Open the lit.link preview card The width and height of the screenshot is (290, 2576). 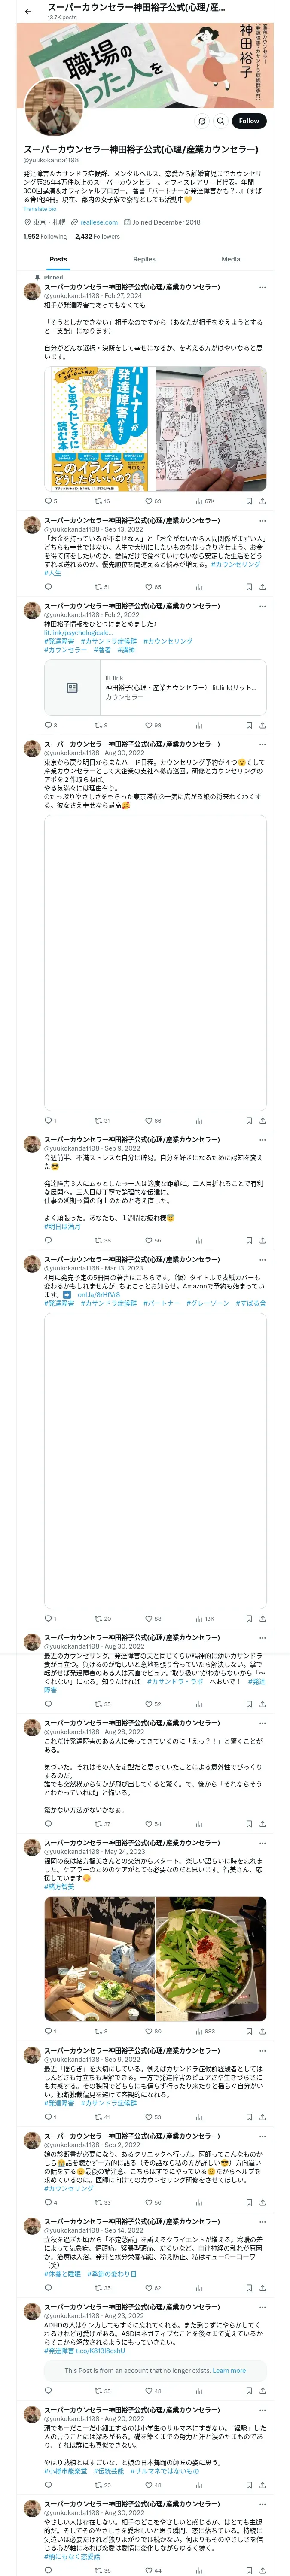[155, 687]
